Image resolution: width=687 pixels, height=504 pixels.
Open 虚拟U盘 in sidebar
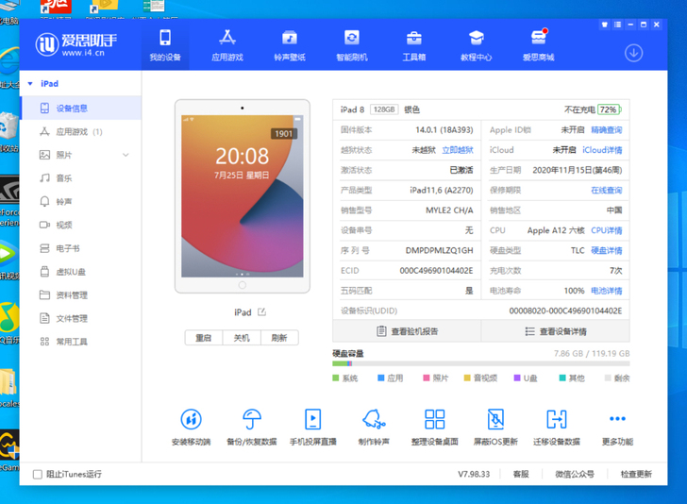pos(81,272)
